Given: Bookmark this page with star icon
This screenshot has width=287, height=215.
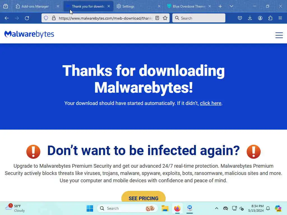Looking at the screenshot, I should tap(165, 18).
